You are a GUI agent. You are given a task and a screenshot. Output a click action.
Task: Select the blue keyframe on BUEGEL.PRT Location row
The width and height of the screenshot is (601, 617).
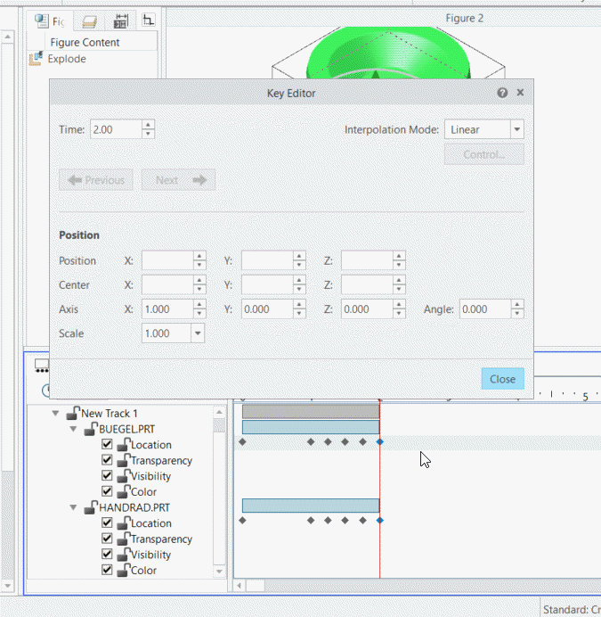(380, 441)
